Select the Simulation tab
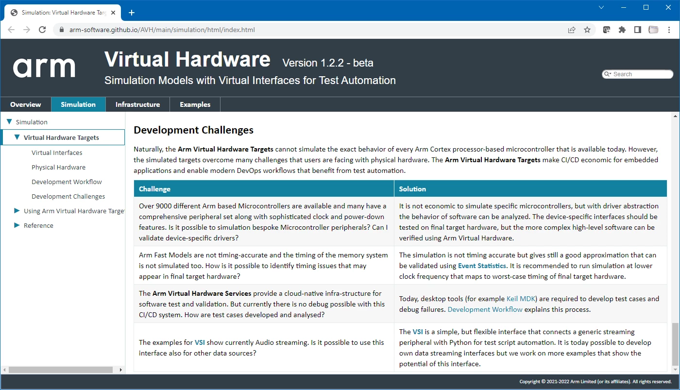680x390 pixels. click(x=78, y=104)
